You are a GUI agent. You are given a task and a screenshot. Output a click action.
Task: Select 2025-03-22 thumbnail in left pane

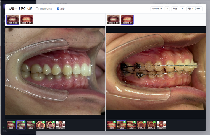tap(13, 20)
